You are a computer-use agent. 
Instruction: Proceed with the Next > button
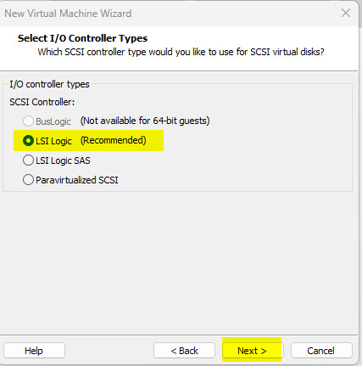pos(252,351)
